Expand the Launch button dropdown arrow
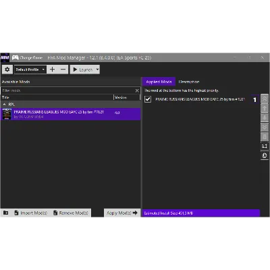The height and width of the screenshot is (270, 270). coord(97,70)
